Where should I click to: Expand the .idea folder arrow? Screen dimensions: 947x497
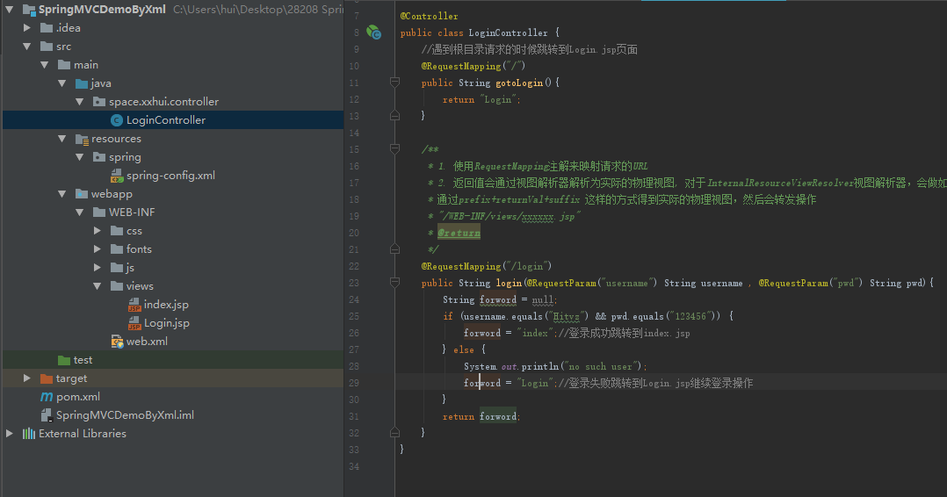27,28
